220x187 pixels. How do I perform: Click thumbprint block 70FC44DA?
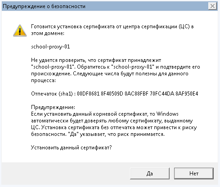click(162, 94)
